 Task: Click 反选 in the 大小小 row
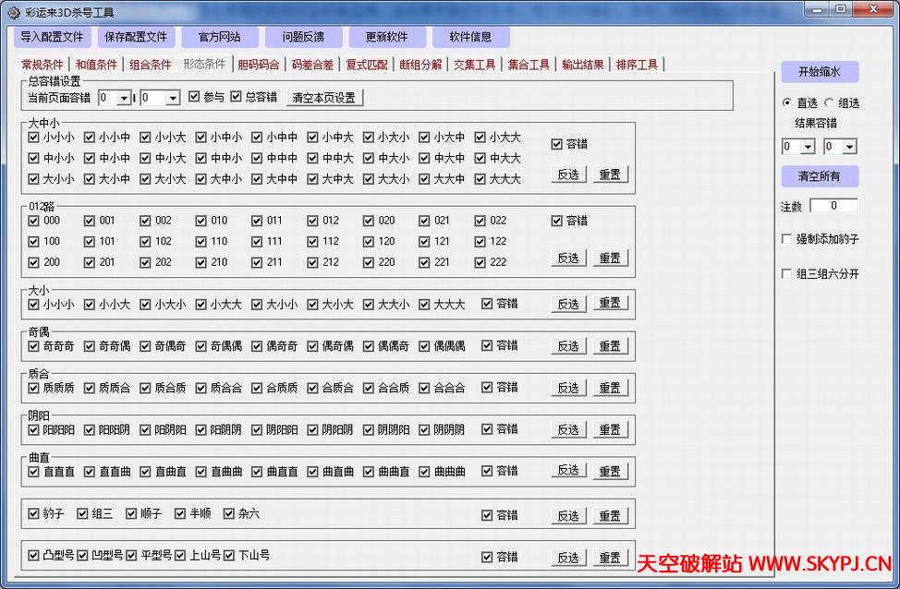pos(568,303)
